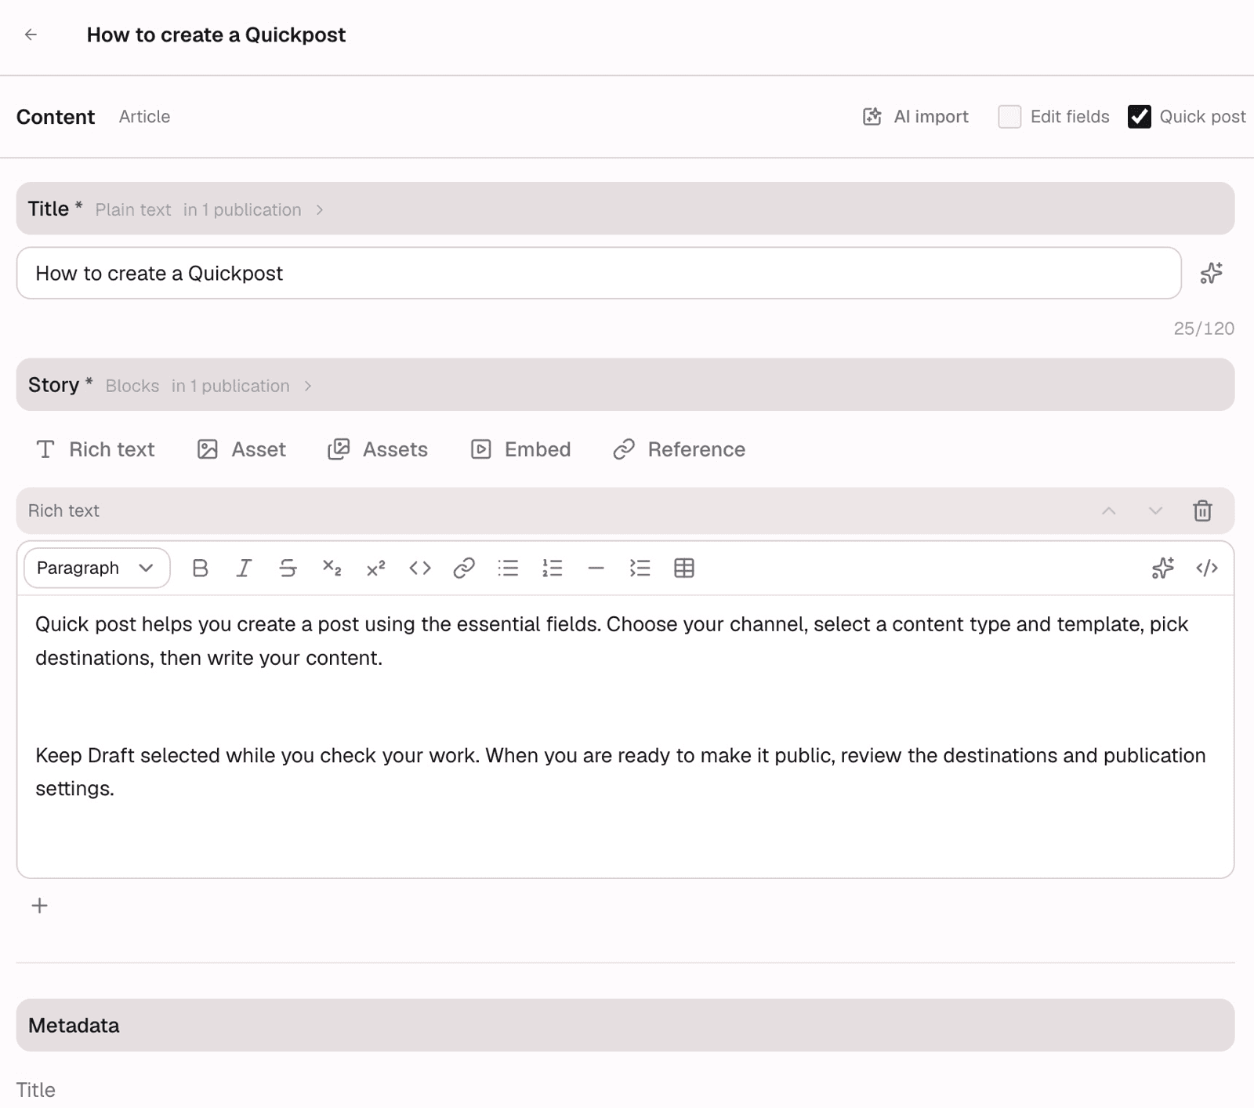This screenshot has height=1108, width=1254.
Task: Delete the Rich text block
Action: [x=1202, y=511]
